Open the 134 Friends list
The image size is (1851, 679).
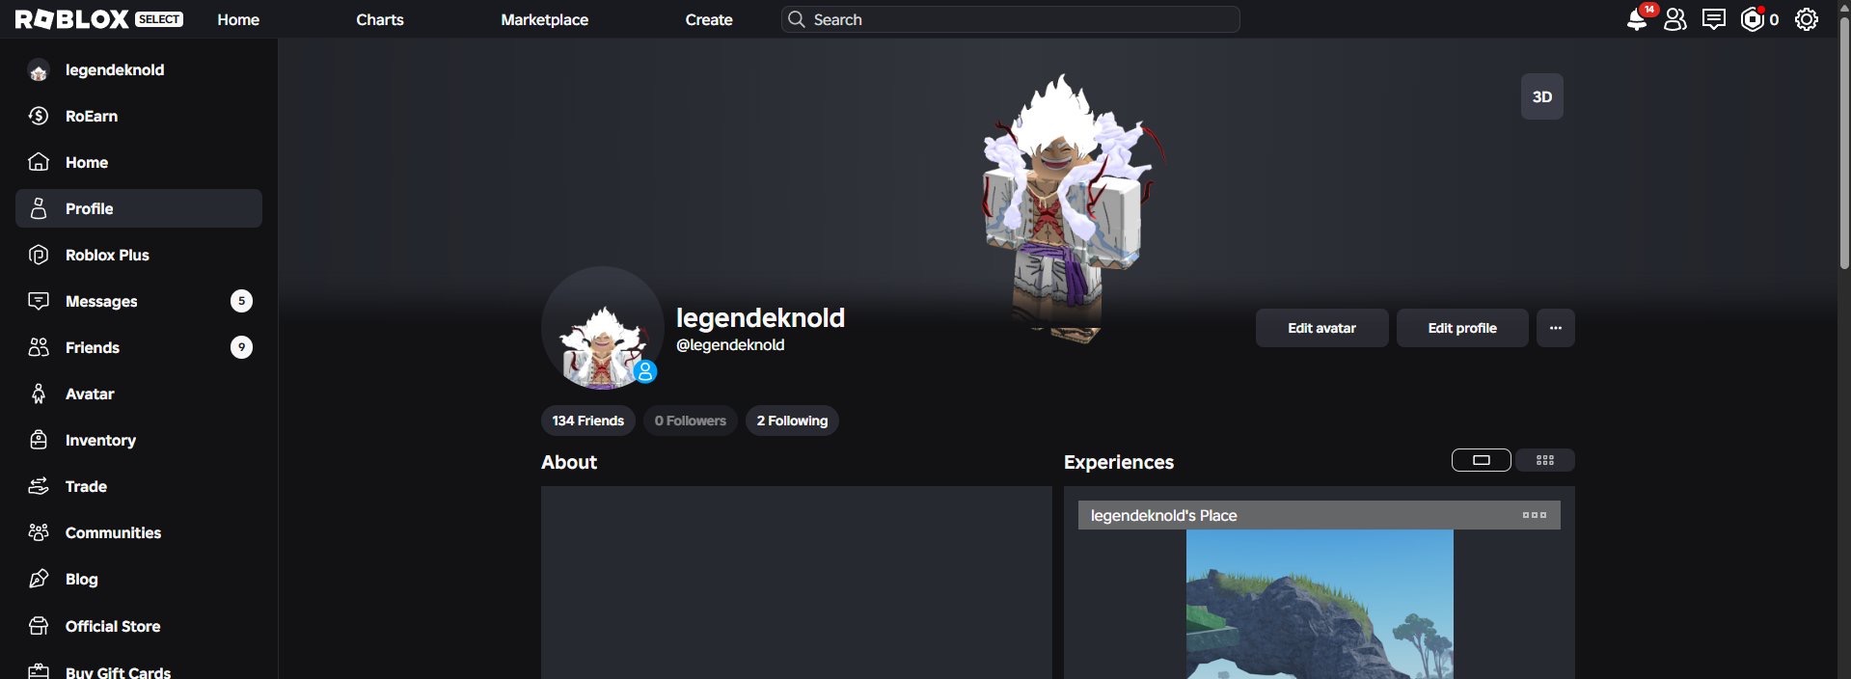click(588, 421)
